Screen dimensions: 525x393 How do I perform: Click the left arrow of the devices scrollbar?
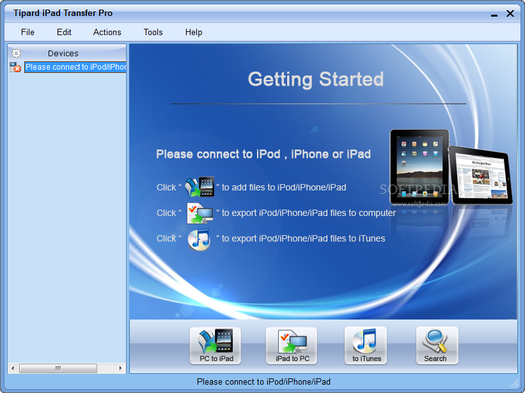12,368
